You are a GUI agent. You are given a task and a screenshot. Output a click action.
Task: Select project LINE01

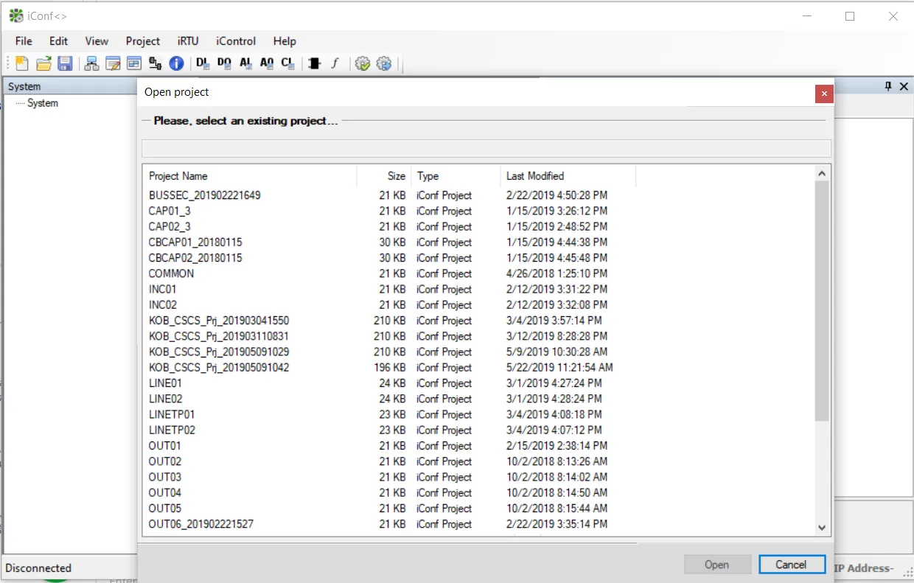click(x=165, y=383)
